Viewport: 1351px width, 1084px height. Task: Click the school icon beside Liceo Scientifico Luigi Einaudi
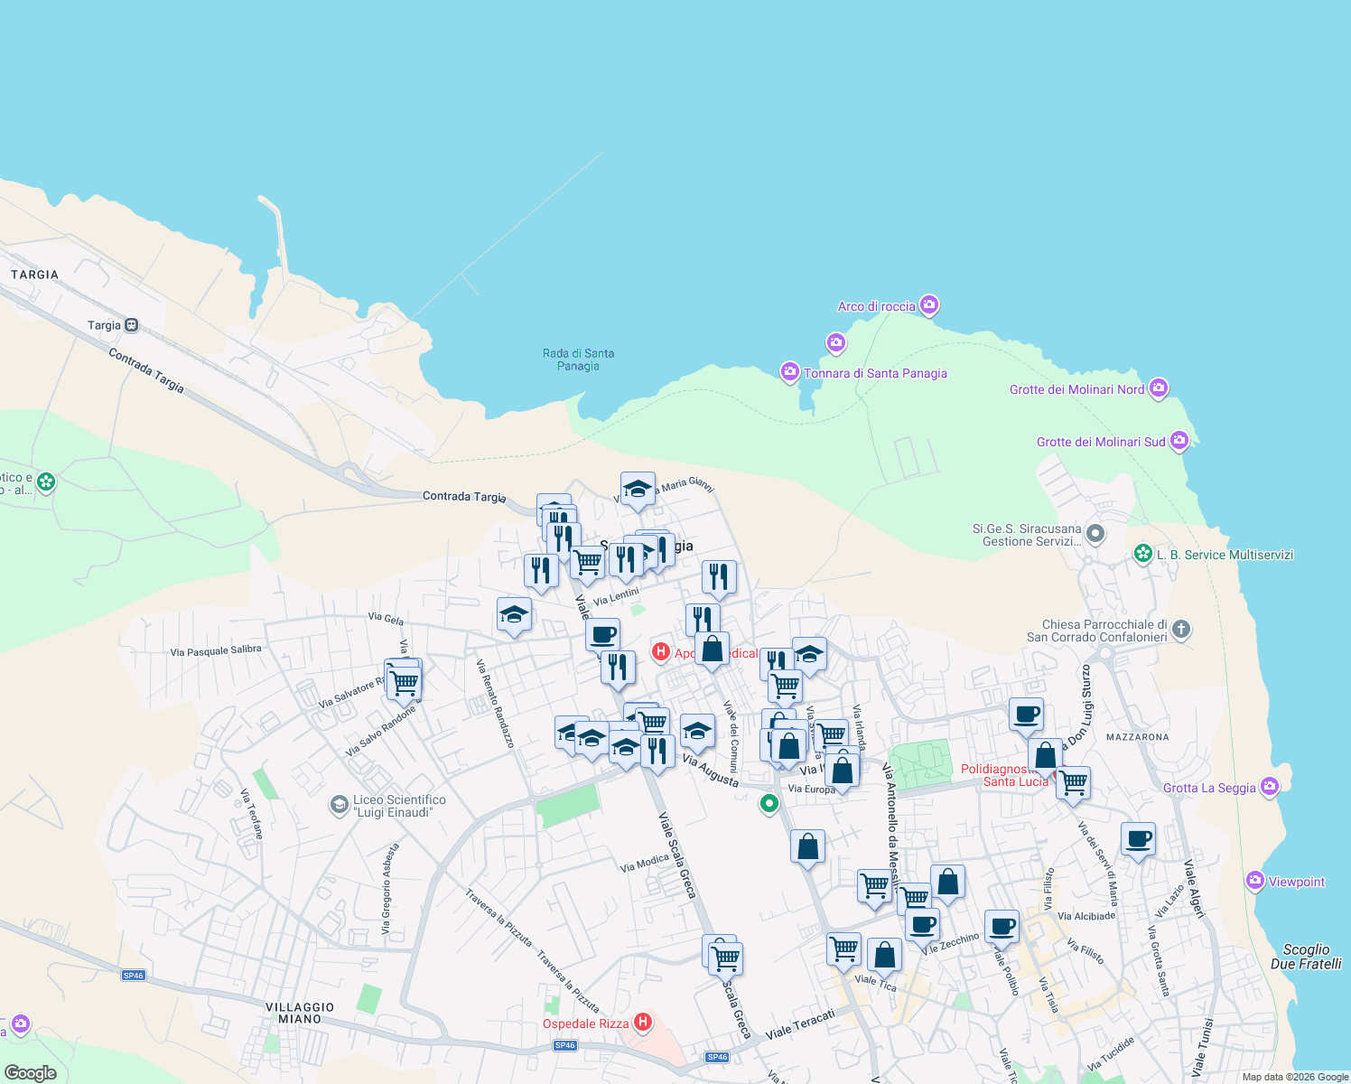pos(339,802)
